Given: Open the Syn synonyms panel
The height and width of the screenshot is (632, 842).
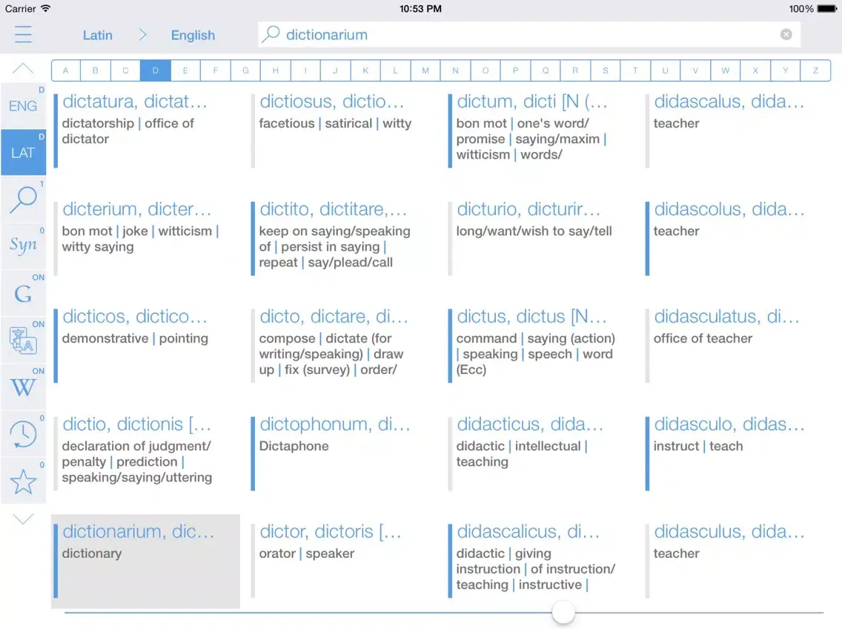Looking at the screenshot, I should pyautogui.click(x=23, y=246).
